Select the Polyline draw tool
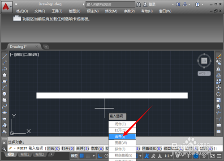The image size is (224, 161). (x=4, y=69)
